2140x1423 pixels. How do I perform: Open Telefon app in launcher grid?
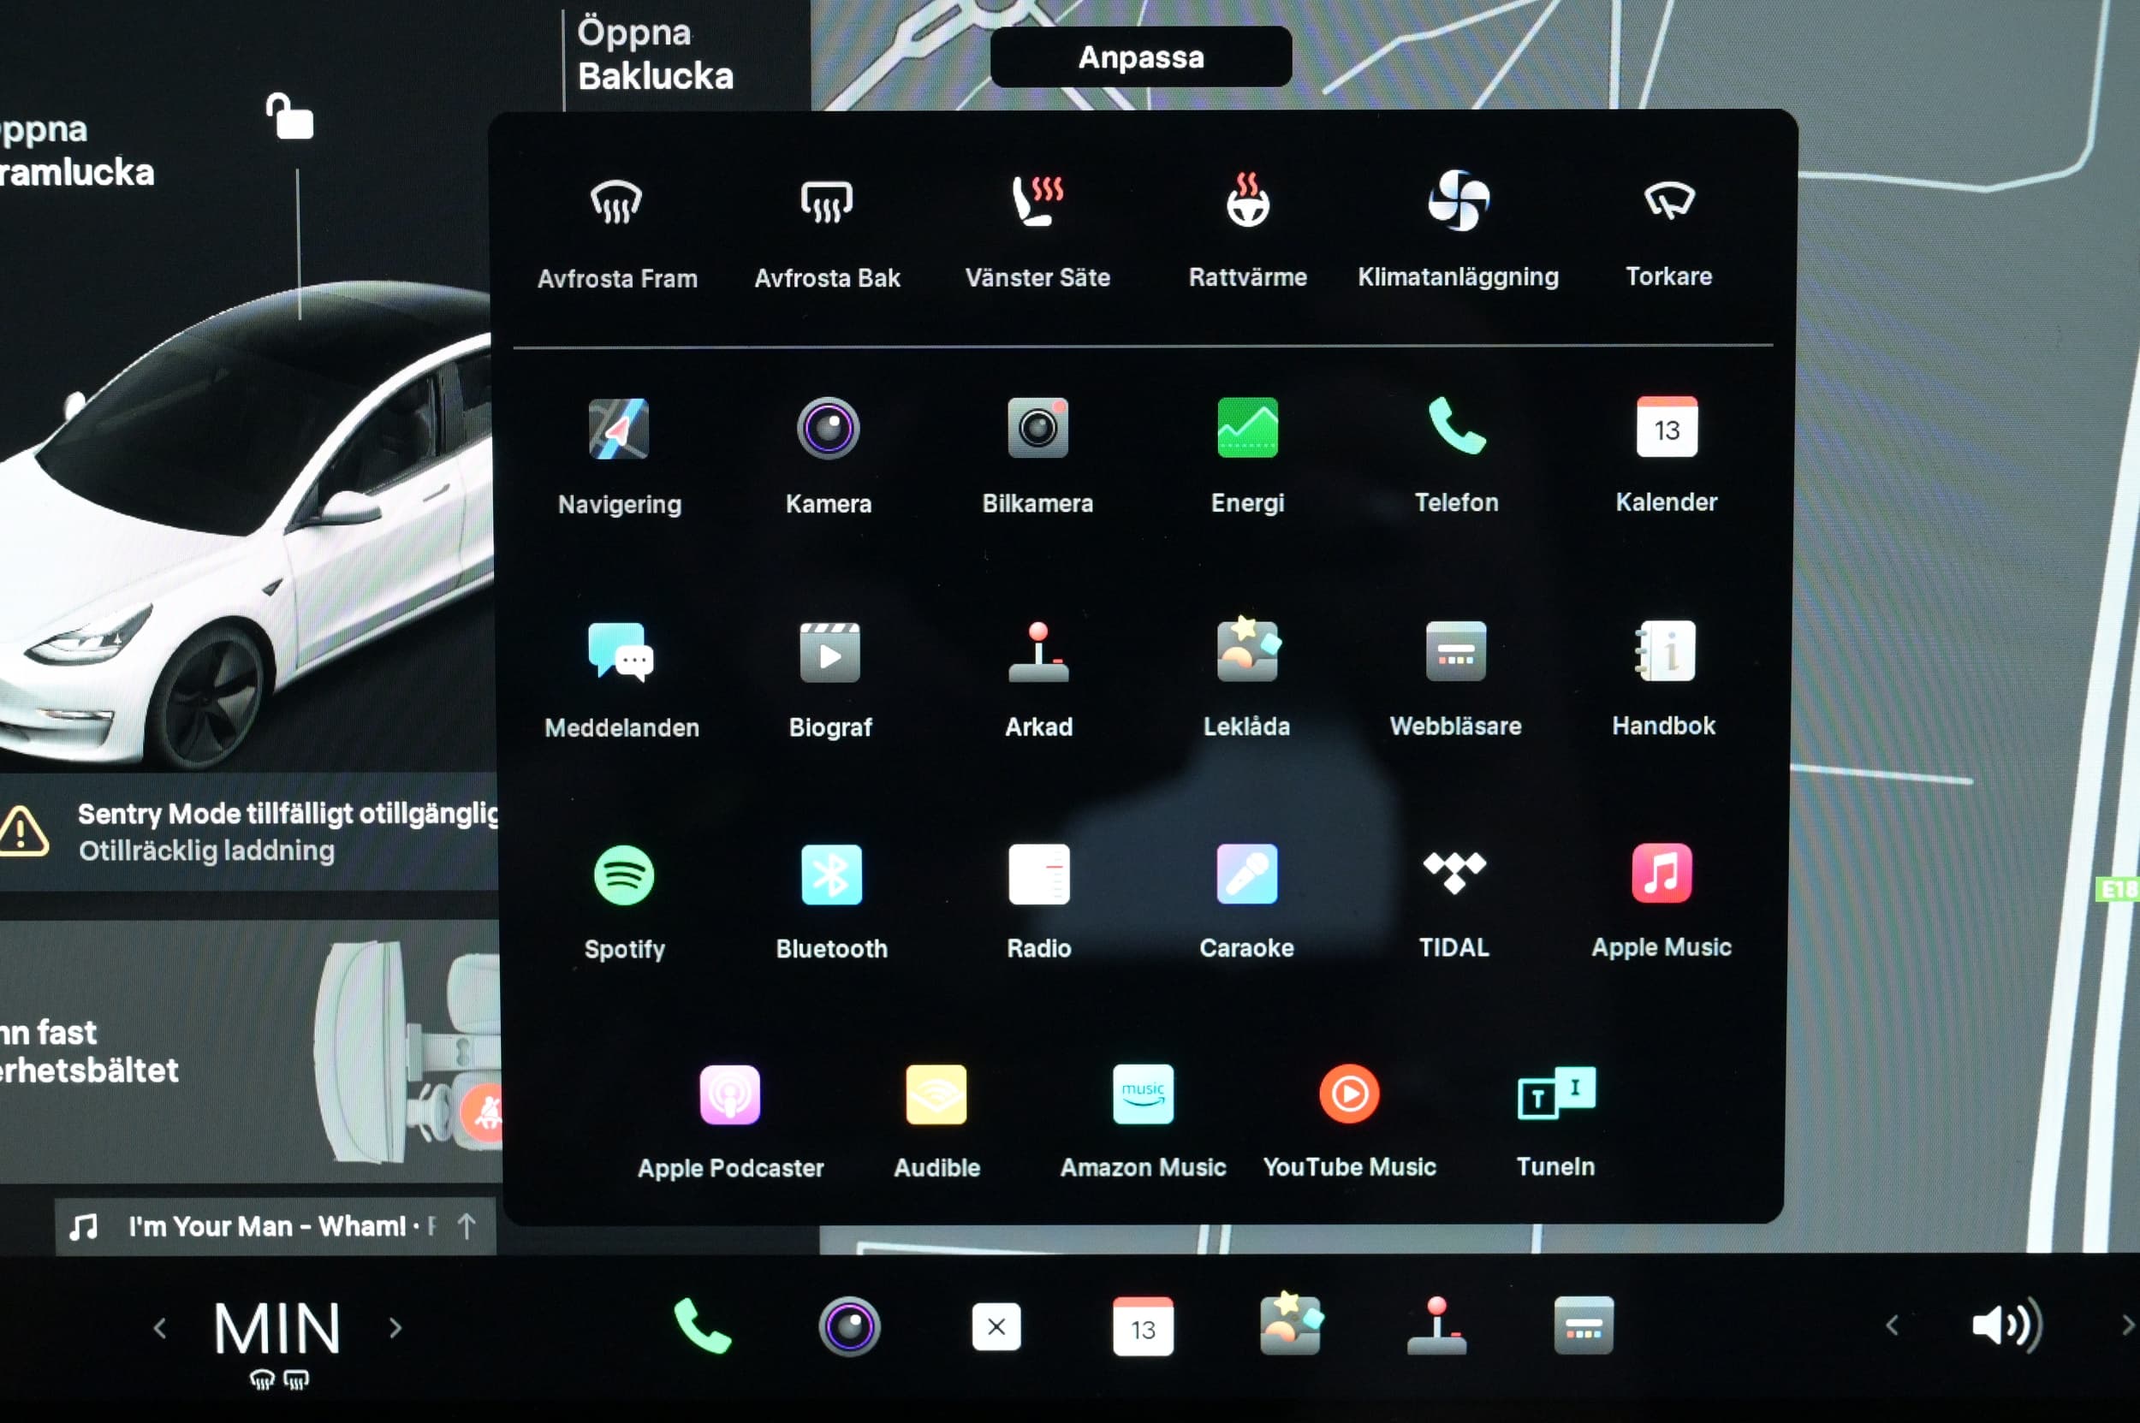pyautogui.click(x=1456, y=456)
